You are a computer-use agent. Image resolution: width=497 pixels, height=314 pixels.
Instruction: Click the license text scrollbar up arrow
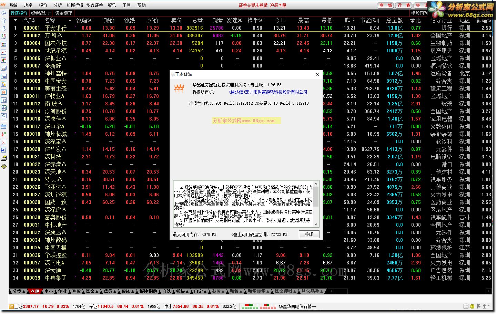[316, 184]
